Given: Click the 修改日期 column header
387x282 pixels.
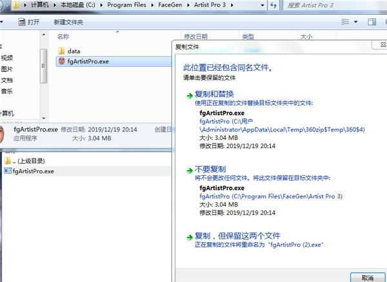Looking at the screenshot, I should (x=195, y=37).
